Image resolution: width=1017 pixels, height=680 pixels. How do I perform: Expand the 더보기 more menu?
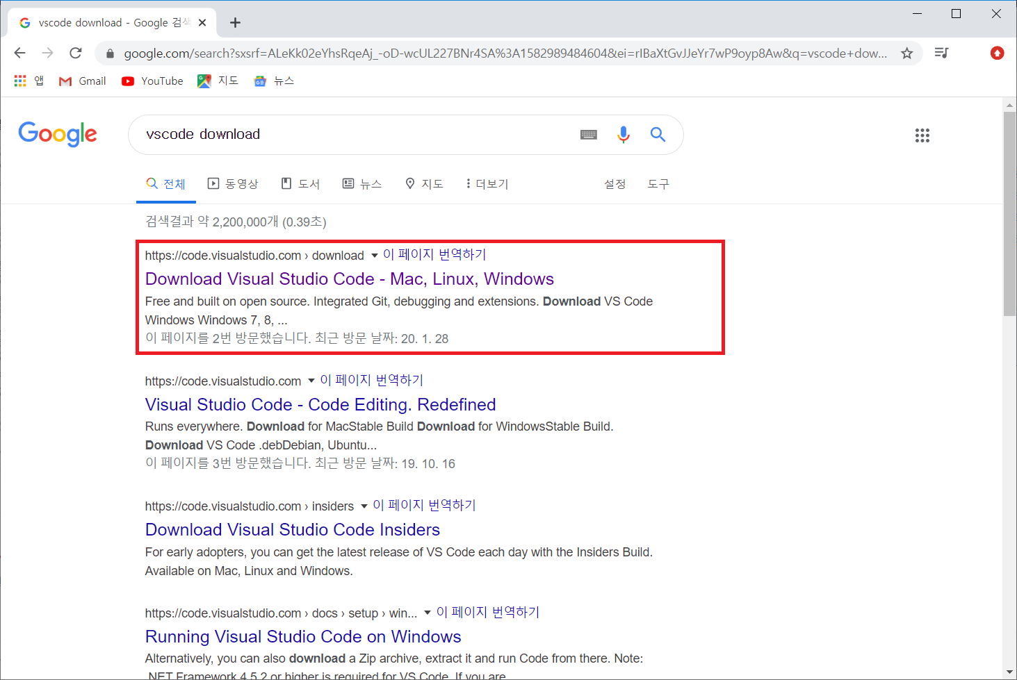pyautogui.click(x=487, y=184)
